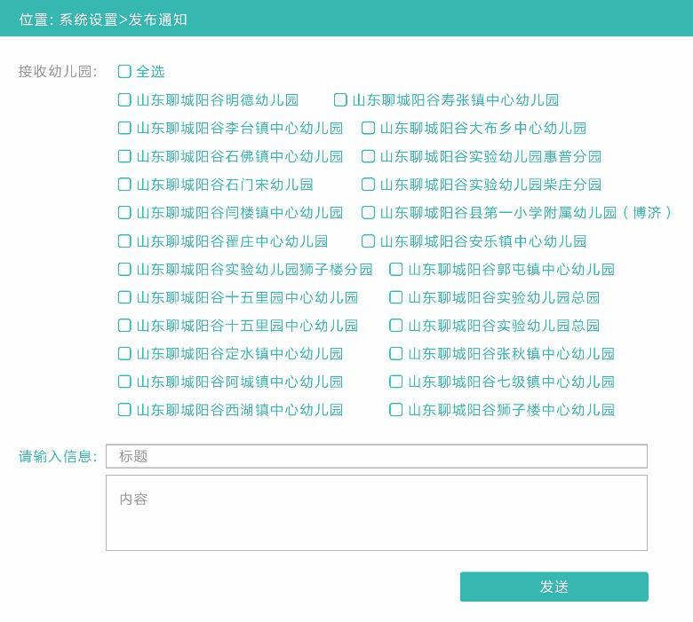
Task: Tick 山东聊城阳谷西湖镇中心幼儿园 checkbox
Action: (x=124, y=410)
